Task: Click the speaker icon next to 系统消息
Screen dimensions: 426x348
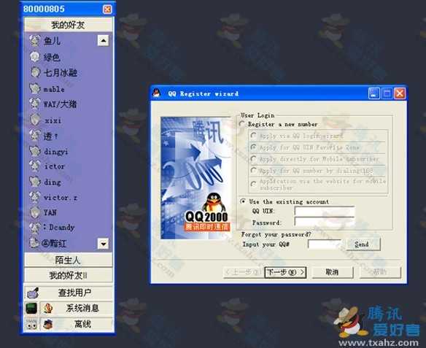Action: tap(48, 309)
